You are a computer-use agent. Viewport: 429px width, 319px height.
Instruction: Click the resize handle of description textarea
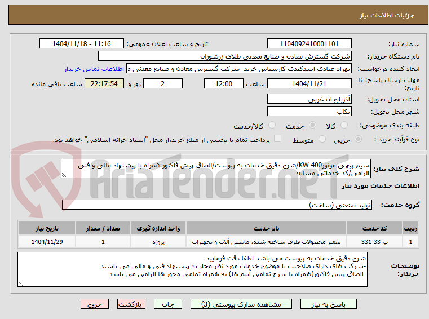coord(64,175)
